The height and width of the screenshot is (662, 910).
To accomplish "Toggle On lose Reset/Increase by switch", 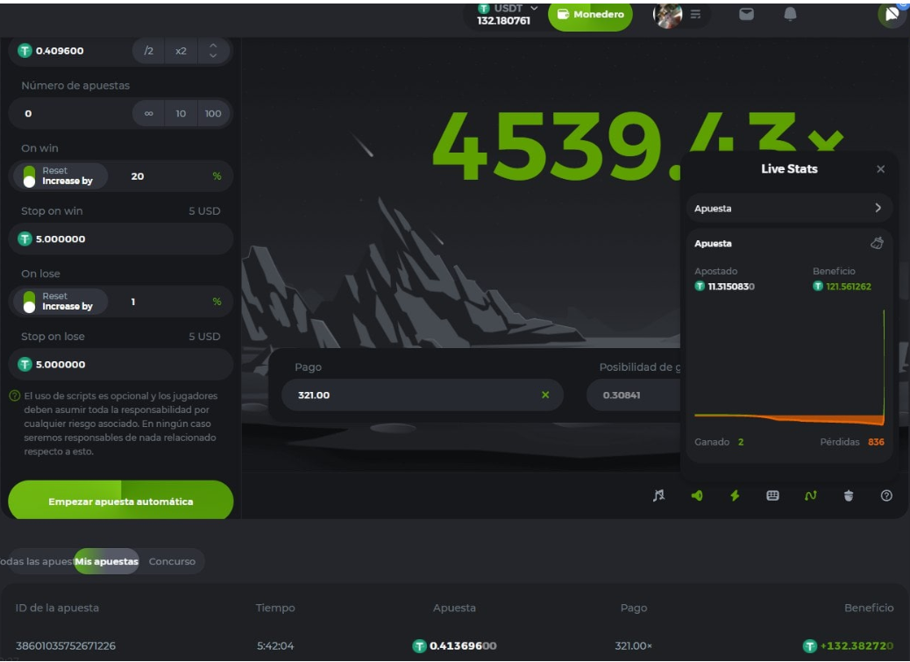I will click(30, 302).
